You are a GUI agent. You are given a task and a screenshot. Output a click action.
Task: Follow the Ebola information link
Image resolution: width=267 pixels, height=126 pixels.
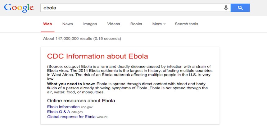tap(63, 107)
